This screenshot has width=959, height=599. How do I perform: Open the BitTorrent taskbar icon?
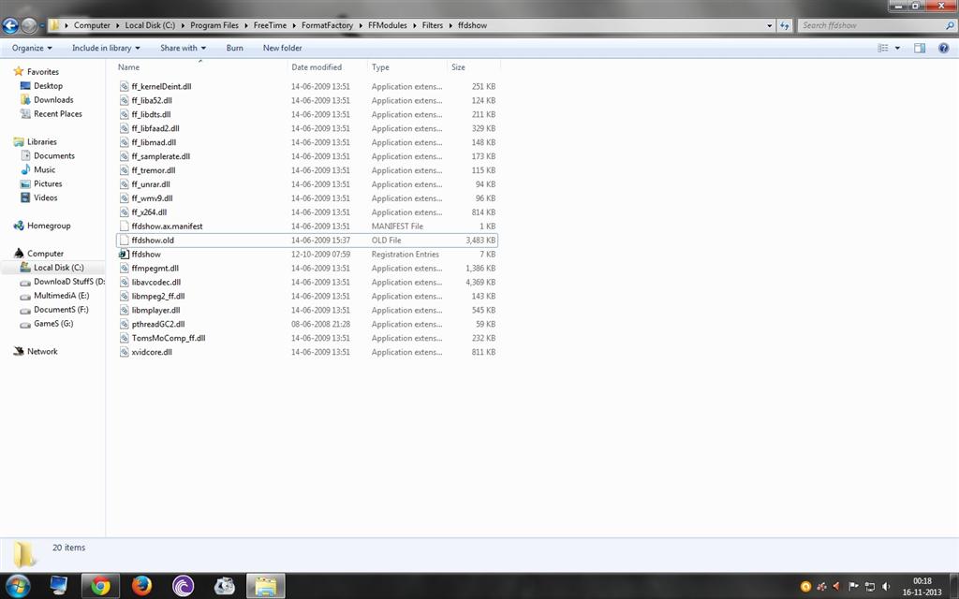tap(183, 586)
